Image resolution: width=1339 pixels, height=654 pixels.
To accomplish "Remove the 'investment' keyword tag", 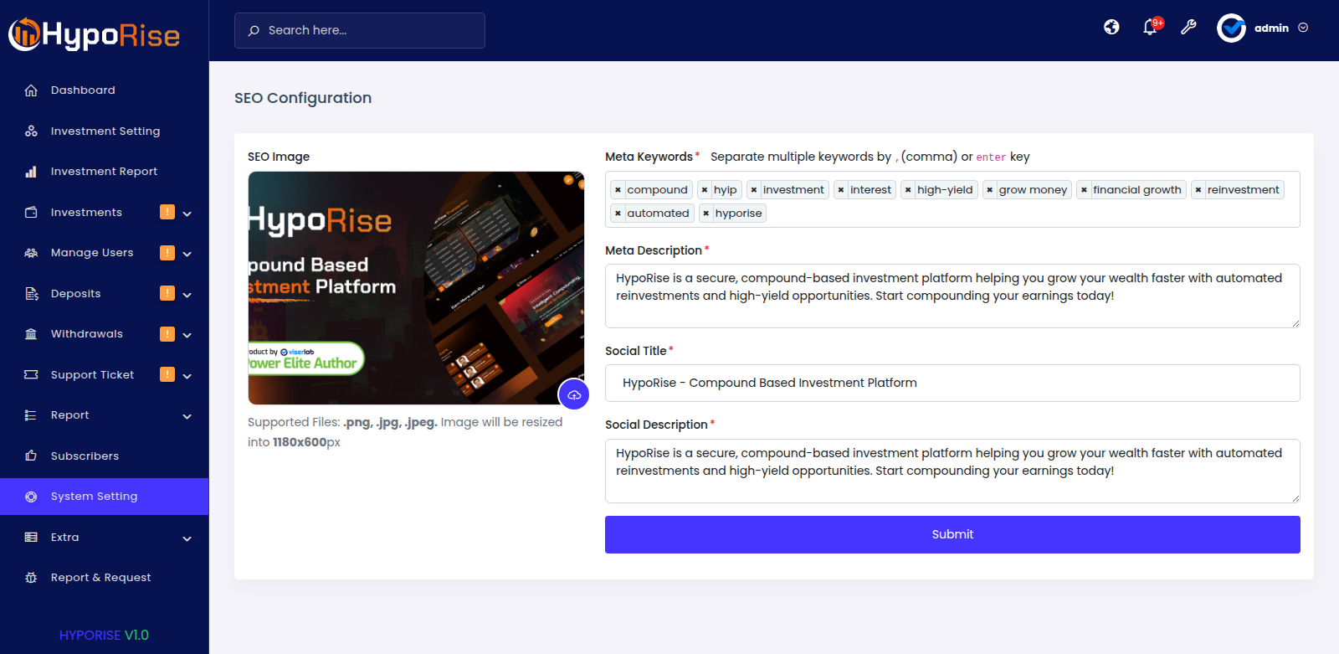I will coord(754,190).
